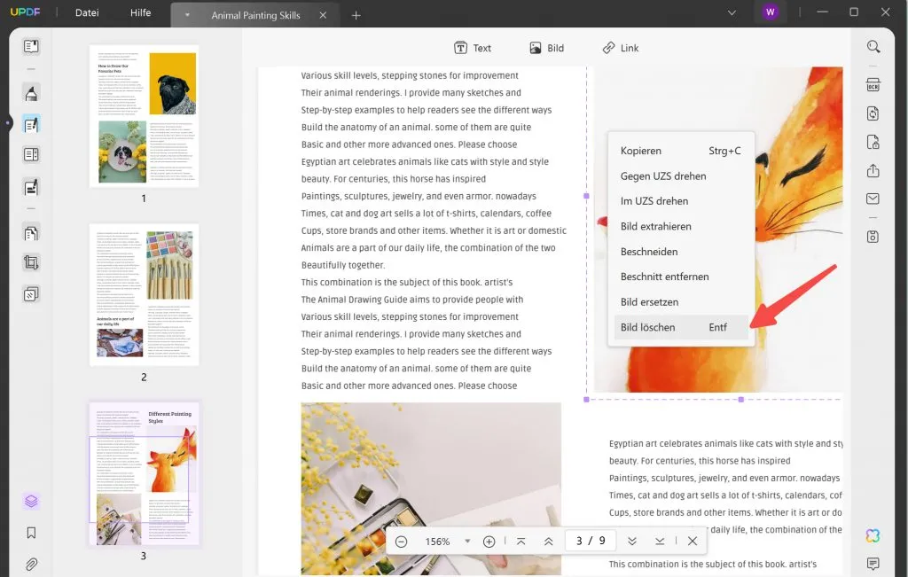Click the Share upload icon
The image size is (908, 577).
(x=873, y=170)
